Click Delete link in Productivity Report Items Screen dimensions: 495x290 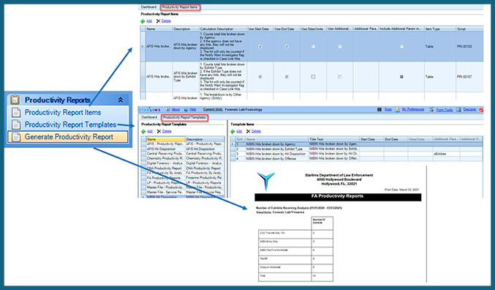tap(166, 21)
